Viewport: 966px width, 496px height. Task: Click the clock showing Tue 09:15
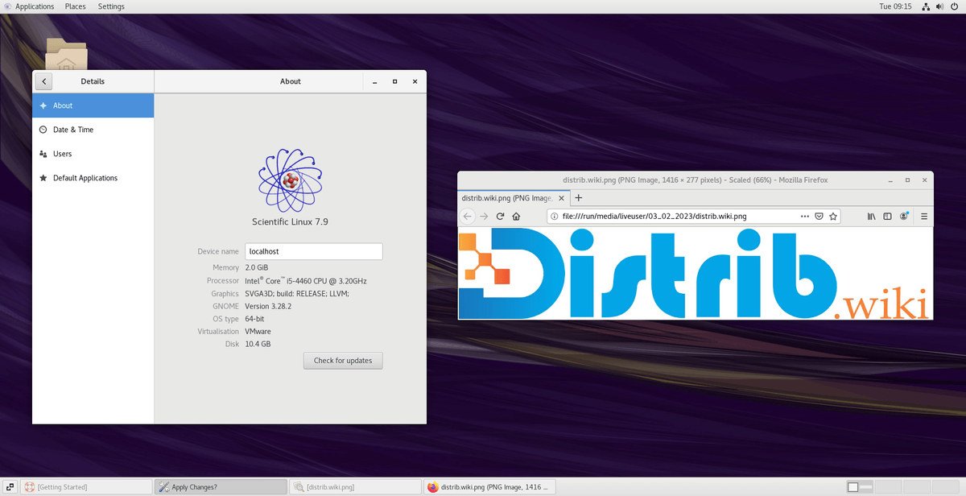[896, 6]
